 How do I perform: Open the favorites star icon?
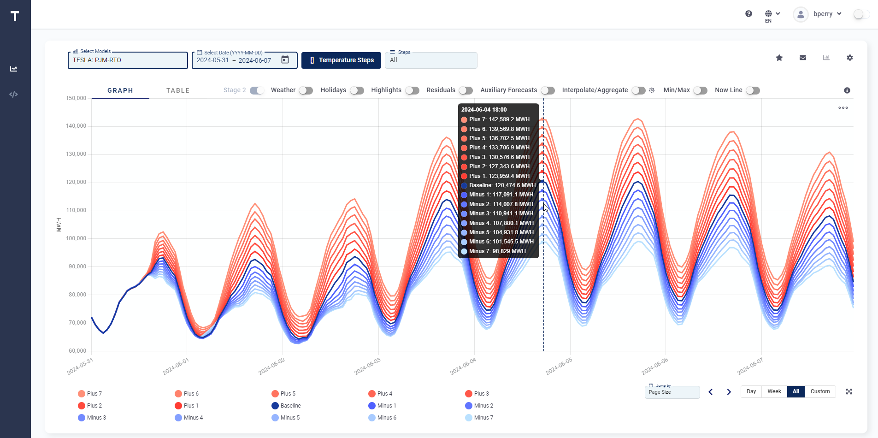click(779, 58)
